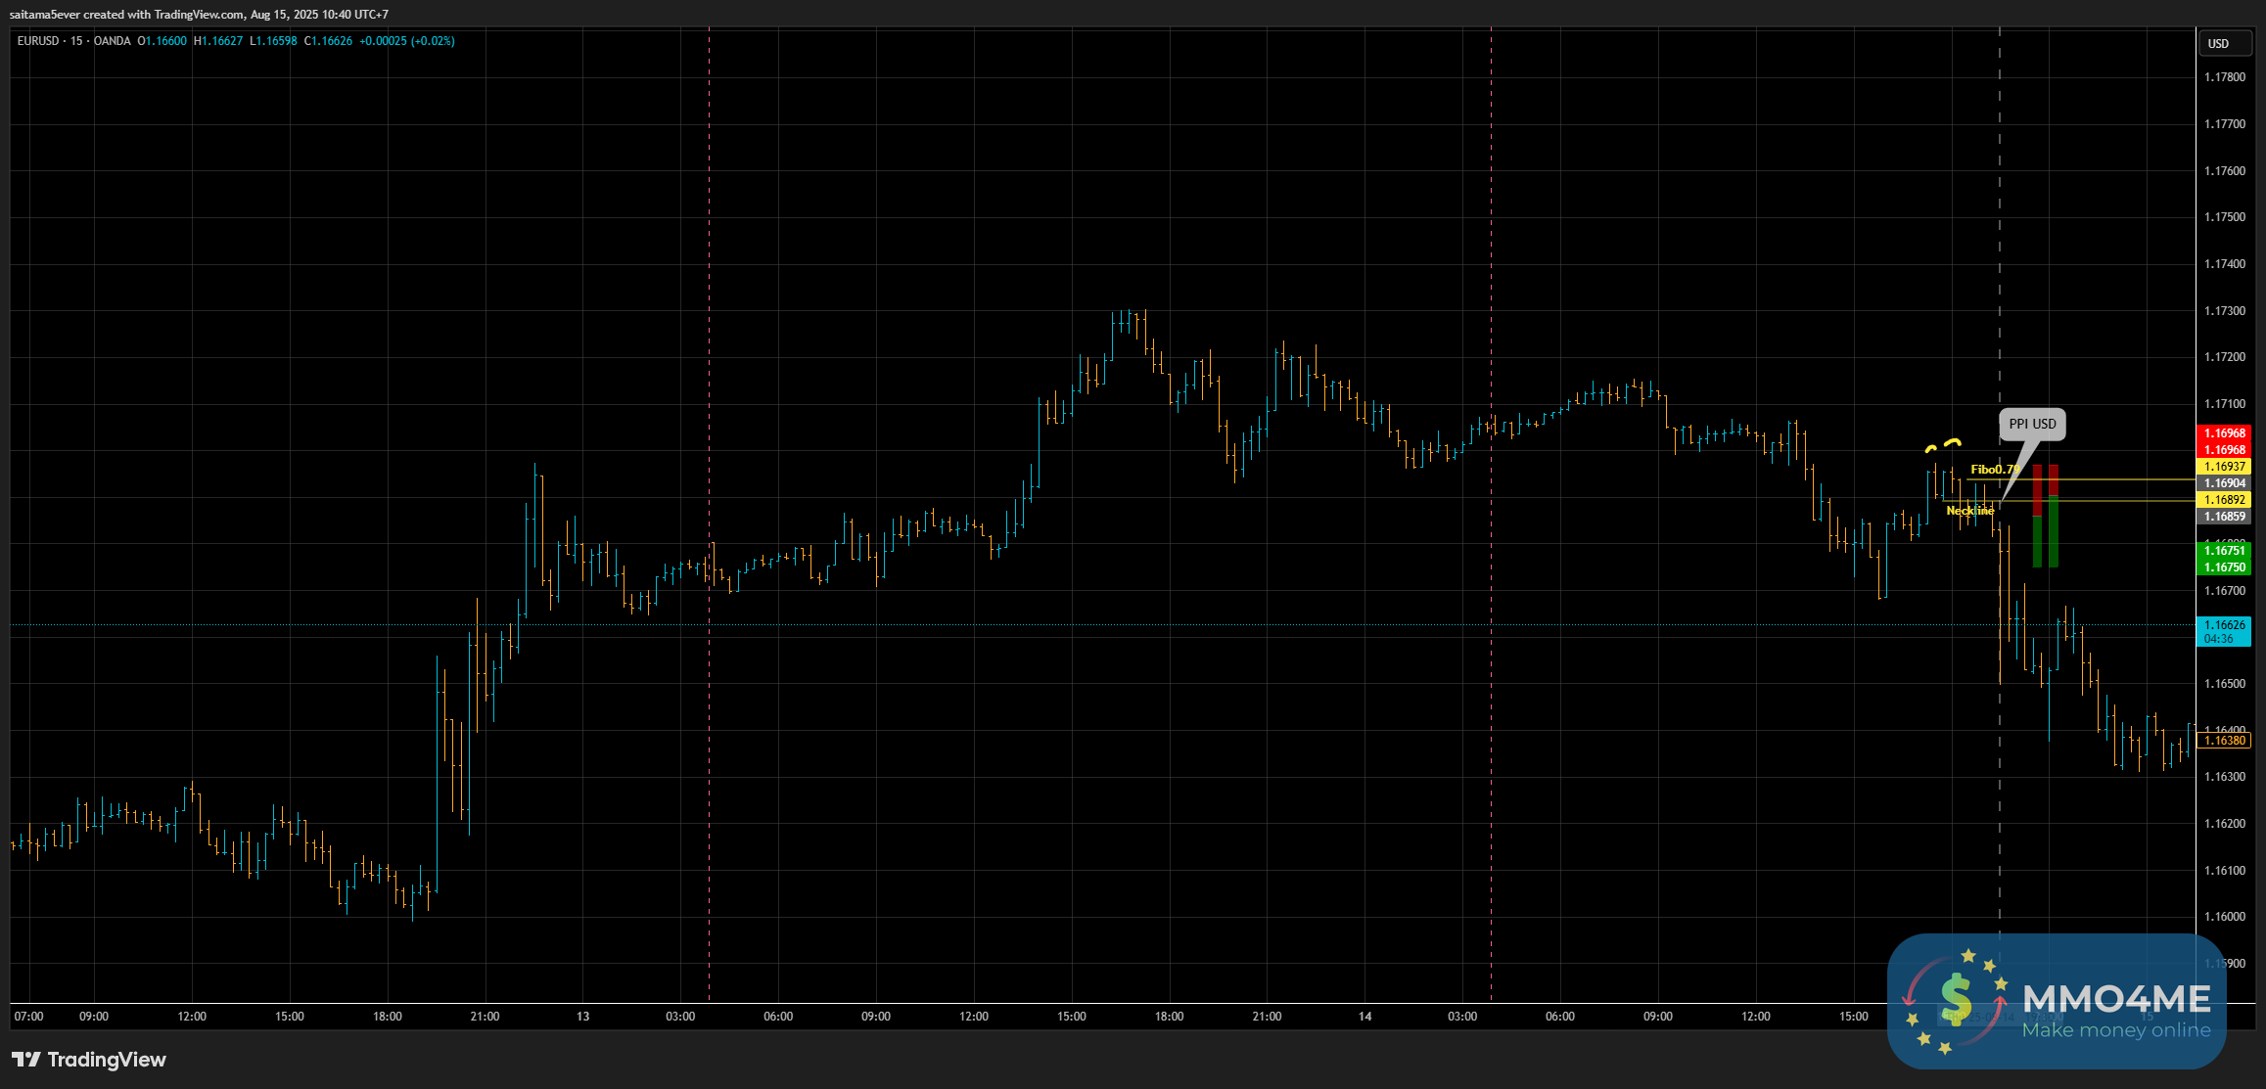Select the green 1.16751 price label

(x=2224, y=551)
